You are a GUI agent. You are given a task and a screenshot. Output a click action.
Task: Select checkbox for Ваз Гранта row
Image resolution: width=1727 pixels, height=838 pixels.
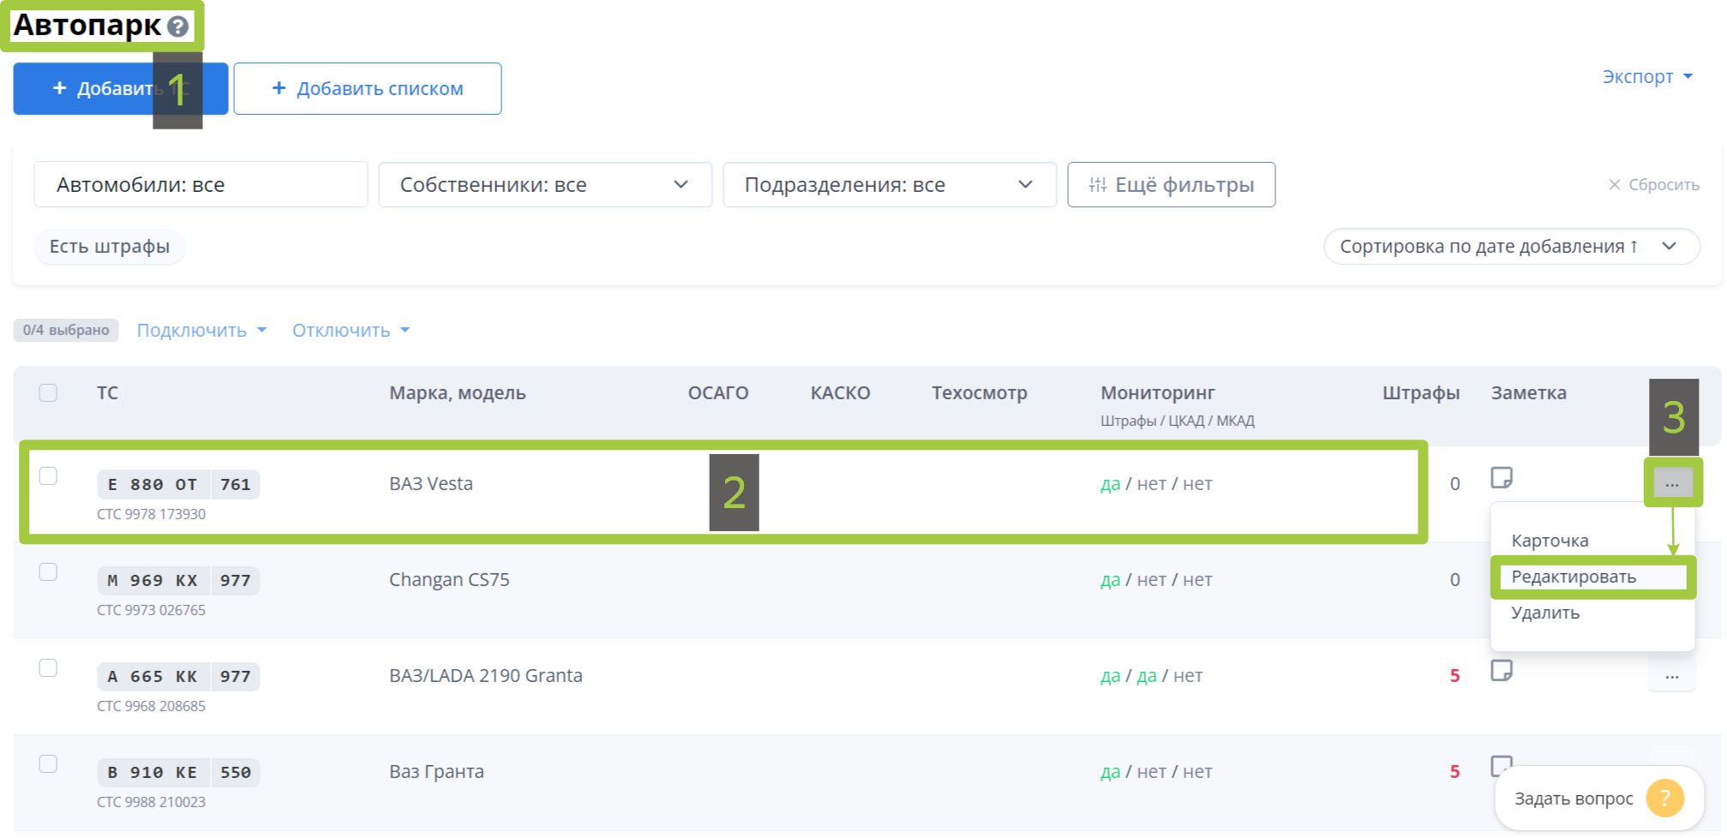(48, 763)
